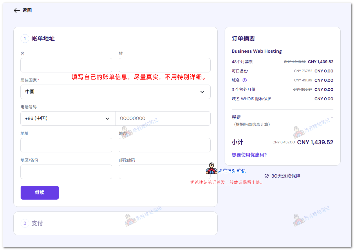Open the 居住国家 country dropdown

(115, 92)
